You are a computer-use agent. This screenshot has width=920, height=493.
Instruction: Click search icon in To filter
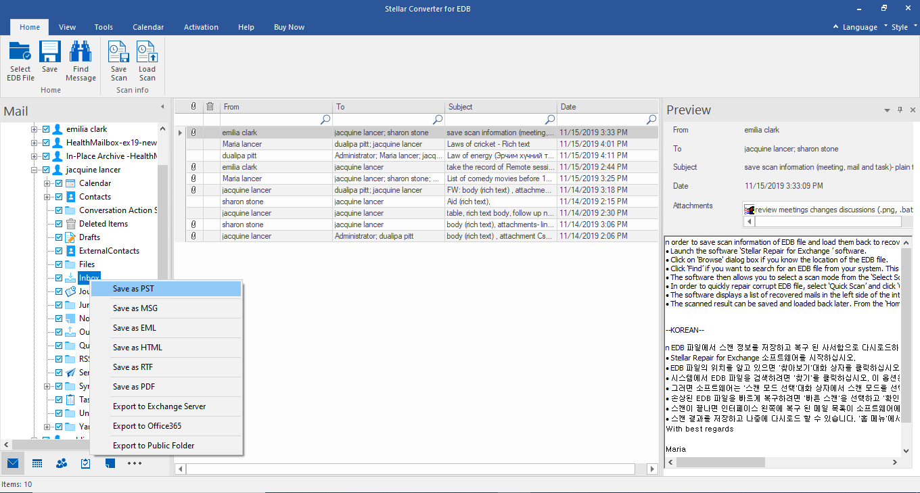click(438, 120)
